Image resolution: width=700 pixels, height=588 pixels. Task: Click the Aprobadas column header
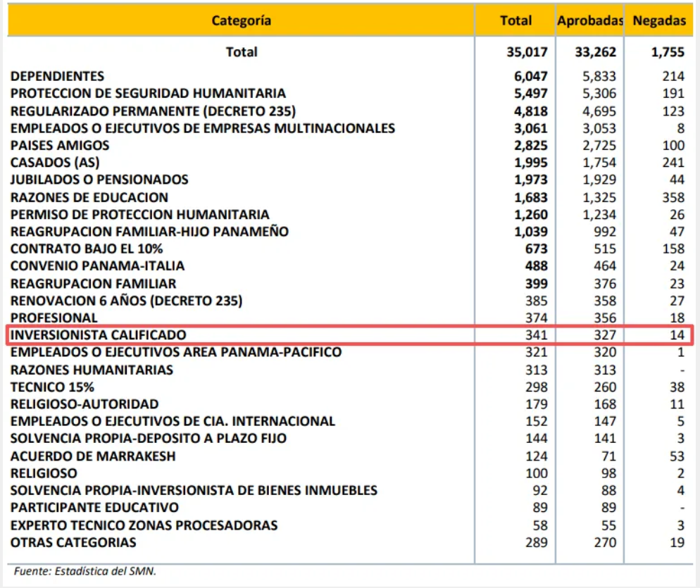point(589,20)
